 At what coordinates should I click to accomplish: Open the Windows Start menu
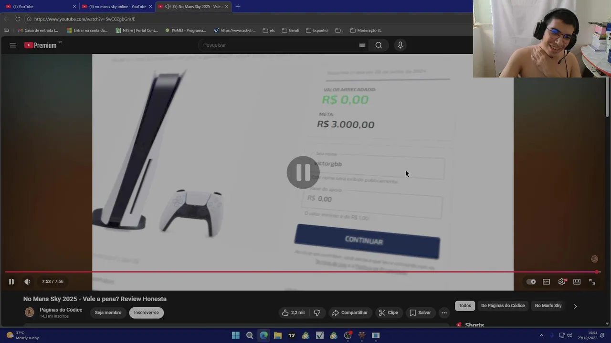point(236,335)
